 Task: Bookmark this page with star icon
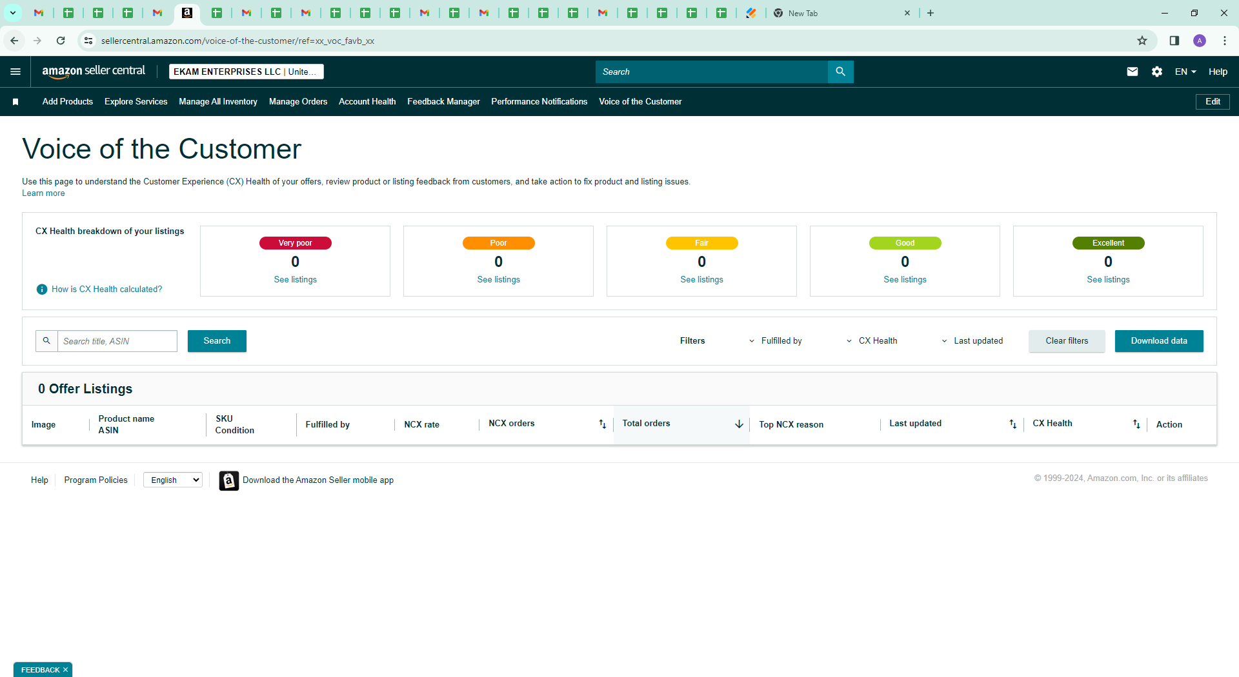point(1142,41)
